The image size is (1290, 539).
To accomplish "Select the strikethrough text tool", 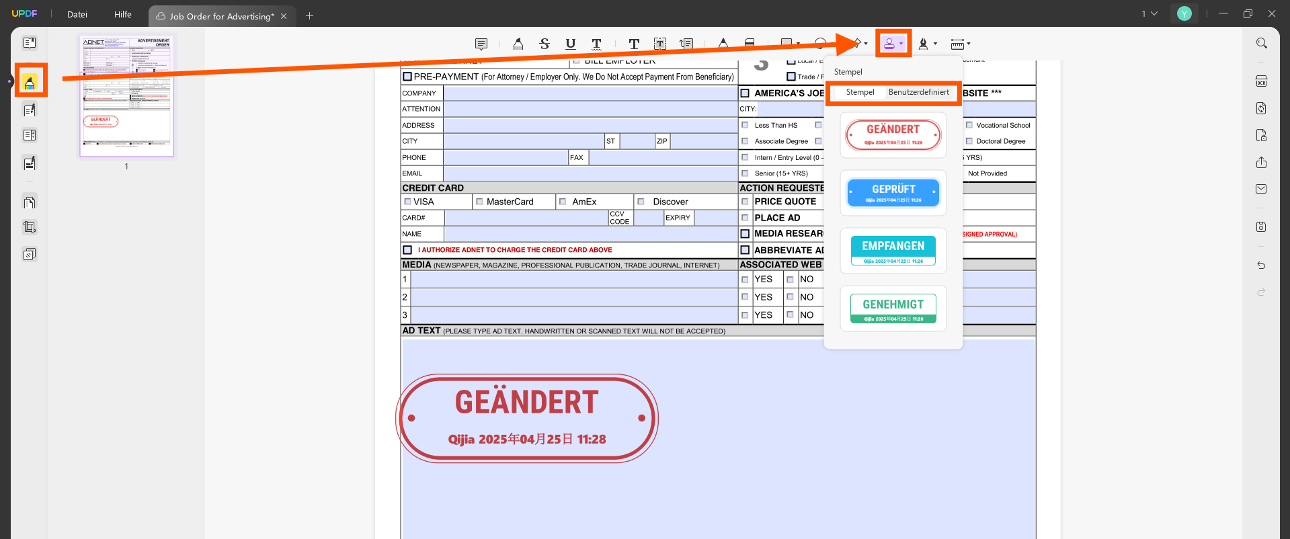I will (545, 44).
